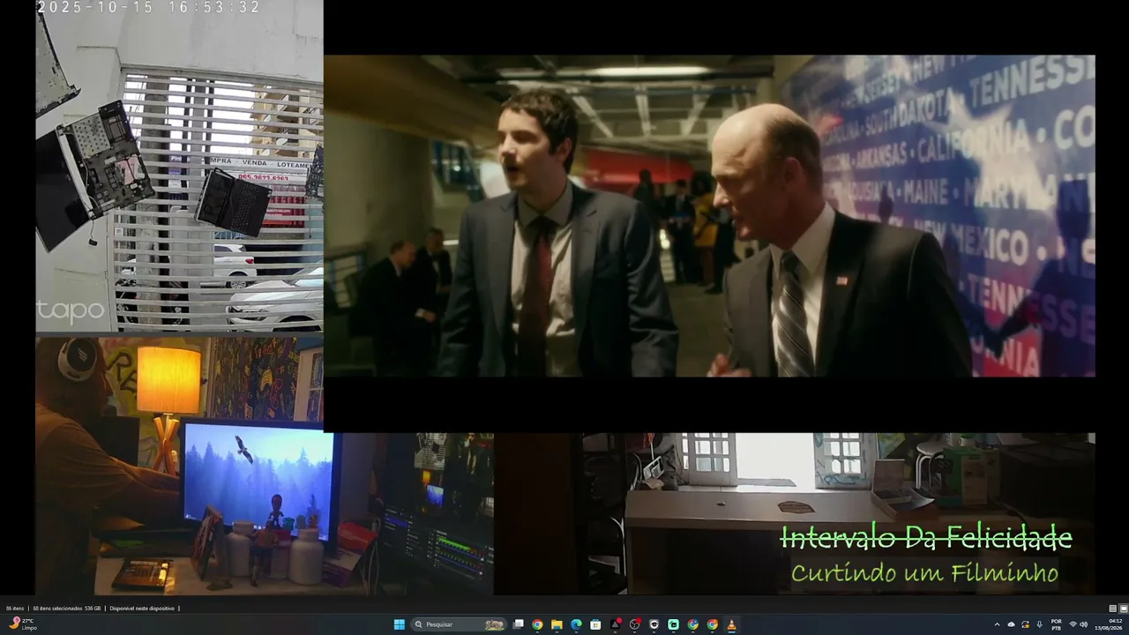
Task: Open the volume speaker tray icon
Action: [x=1084, y=624]
